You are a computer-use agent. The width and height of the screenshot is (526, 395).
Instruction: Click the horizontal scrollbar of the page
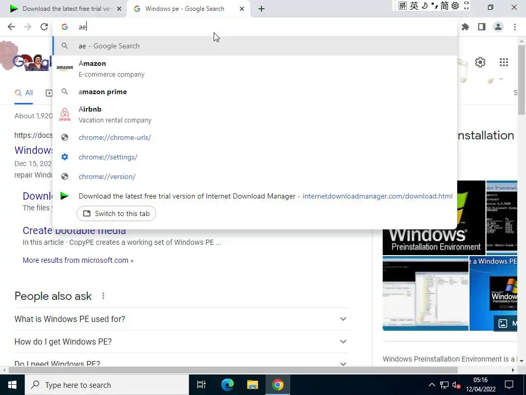point(233,370)
